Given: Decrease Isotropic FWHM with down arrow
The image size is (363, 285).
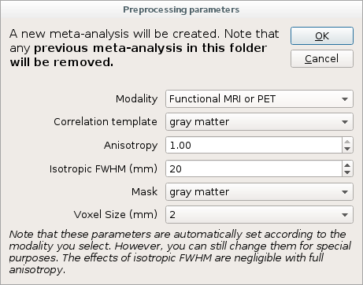Looking at the screenshot, I should [347, 172].
